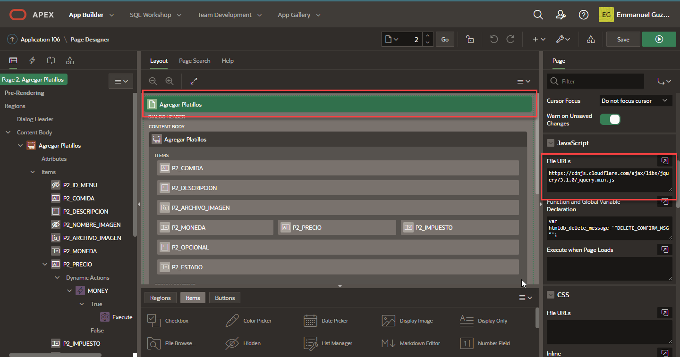This screenshot has width=680, height=357.
Task: Select the Checkbox item in gallery
Action: (168, 321)
